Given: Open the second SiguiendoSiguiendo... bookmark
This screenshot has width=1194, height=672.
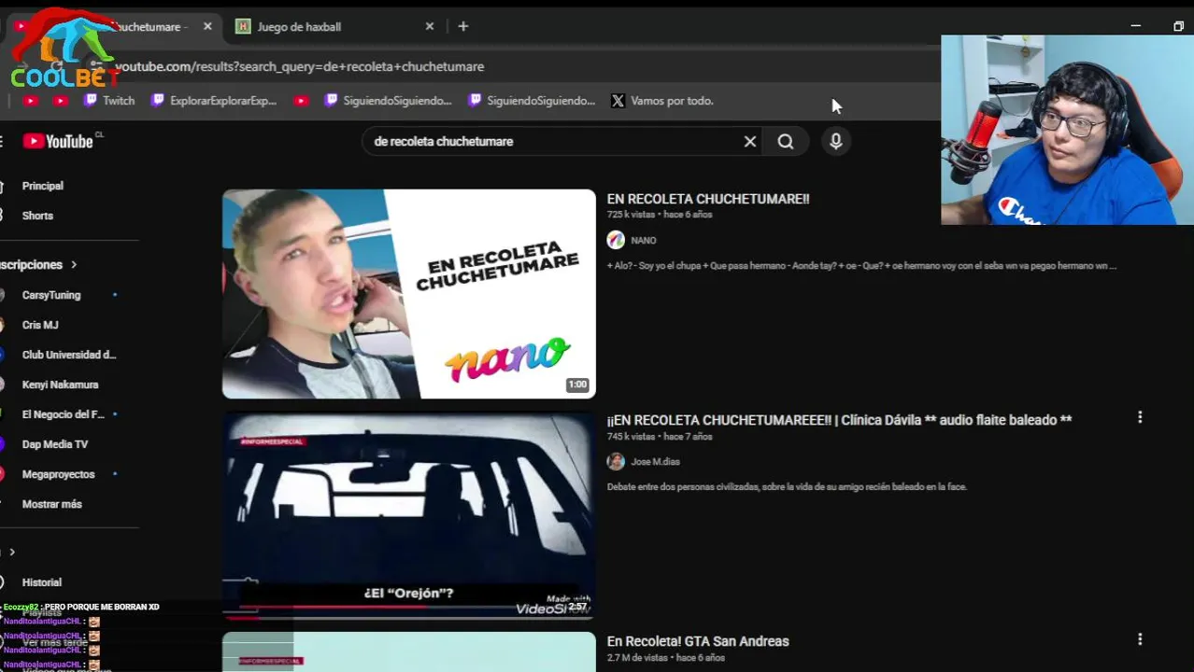Looking at the screenshot, I should pos(532,101).
